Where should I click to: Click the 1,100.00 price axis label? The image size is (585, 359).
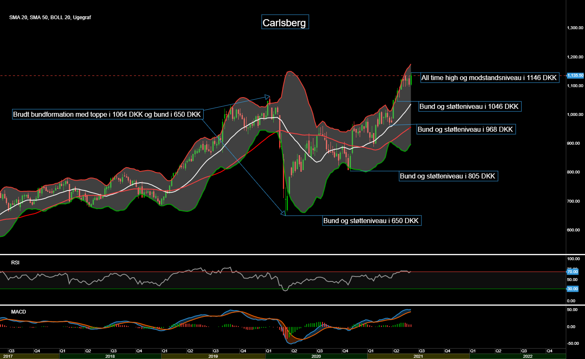[x=575, y=85]
